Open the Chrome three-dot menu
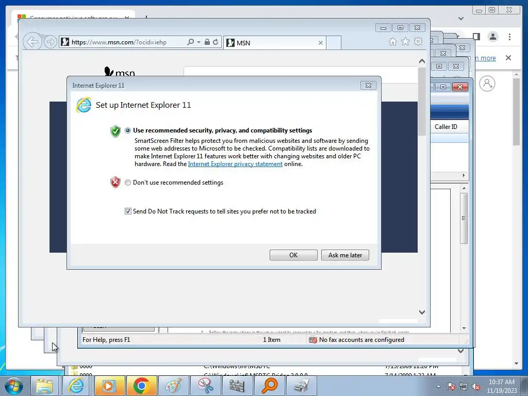Image resolution: width=528 pixels, height=396 pixels. coord(510,37)
